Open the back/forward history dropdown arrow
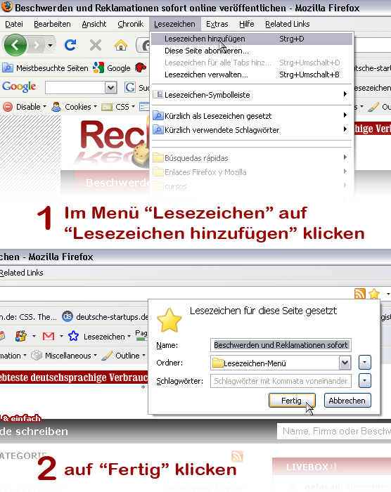Viewport: 391px width, 492px height. coord(50,46)
